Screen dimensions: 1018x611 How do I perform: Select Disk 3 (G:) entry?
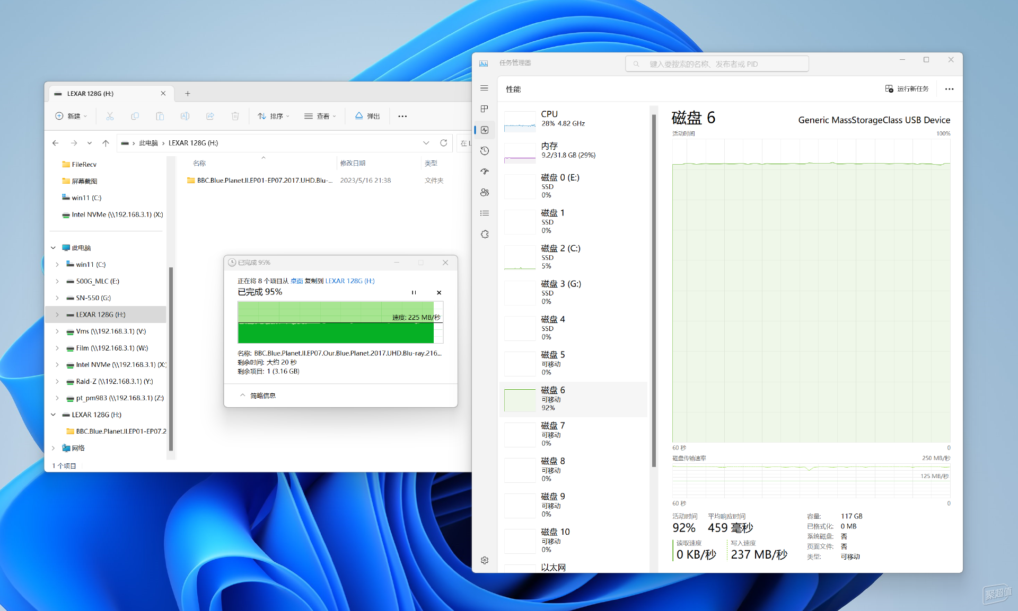coord(573,292)
